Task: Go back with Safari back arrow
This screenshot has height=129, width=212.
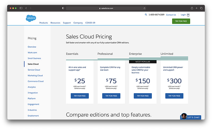Action: (x=26, y=8)
